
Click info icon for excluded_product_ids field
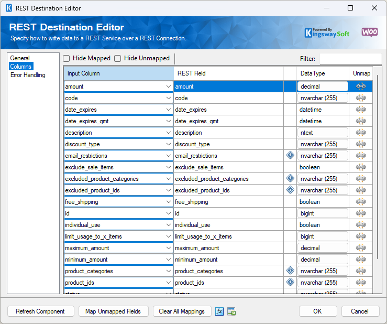(290, 190)
